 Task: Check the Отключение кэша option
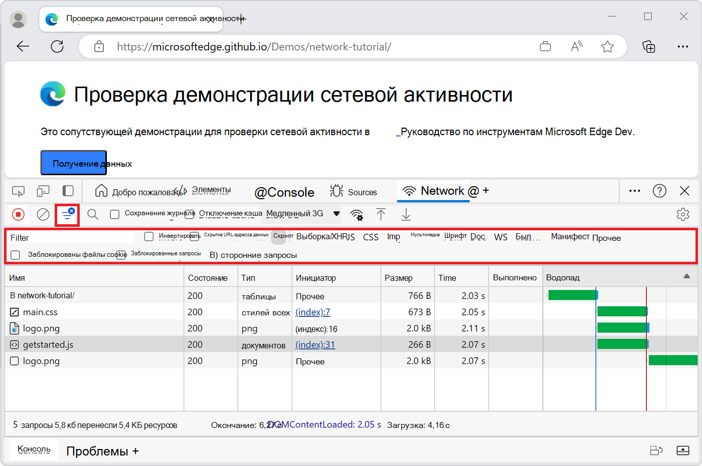tap(189, 213)
